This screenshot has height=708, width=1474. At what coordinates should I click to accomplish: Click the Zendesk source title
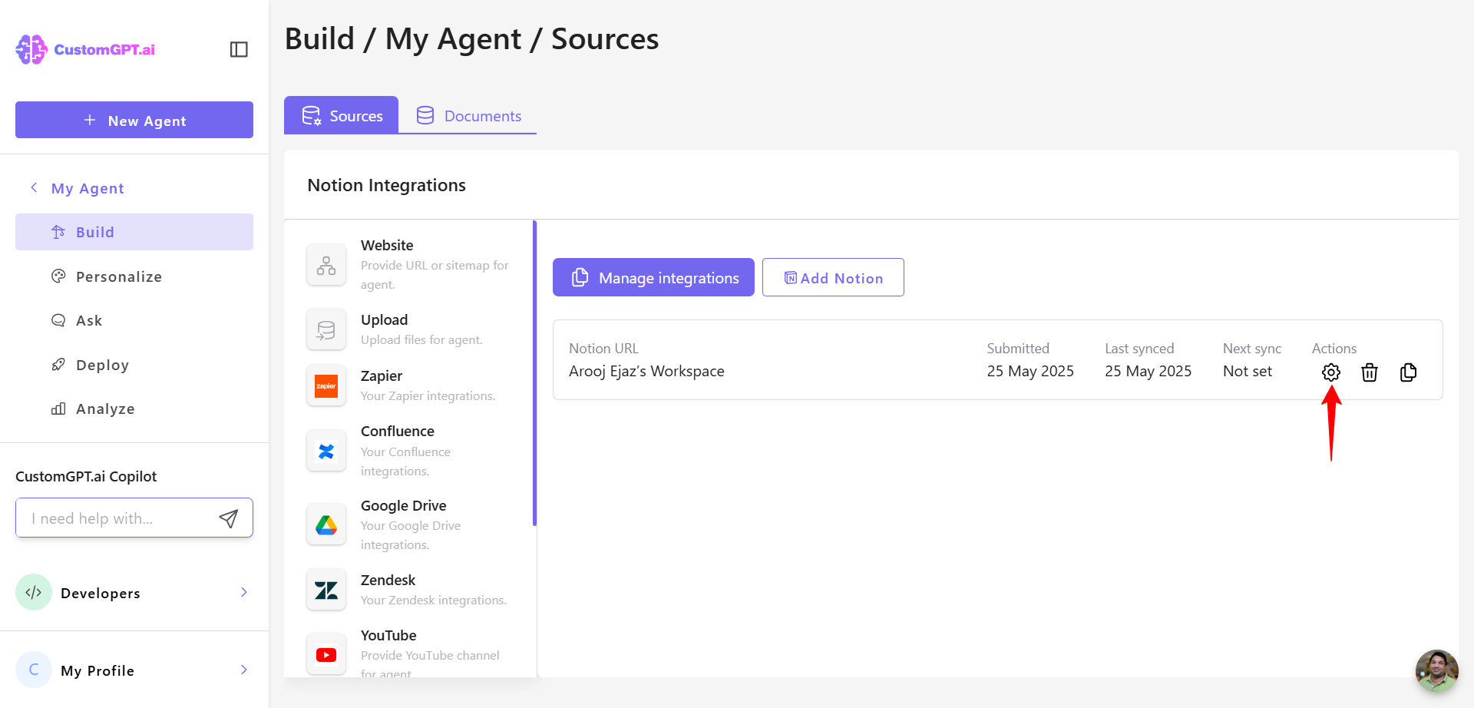click(x=388, y=580)
